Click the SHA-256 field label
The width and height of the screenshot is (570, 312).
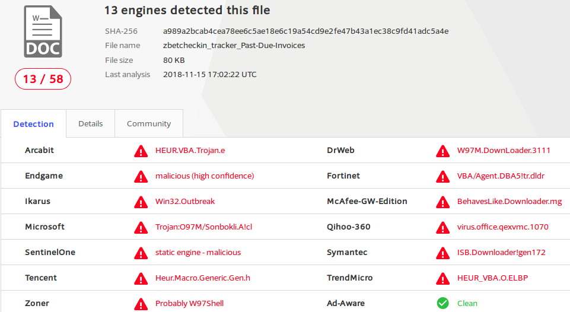click(121, 31)
